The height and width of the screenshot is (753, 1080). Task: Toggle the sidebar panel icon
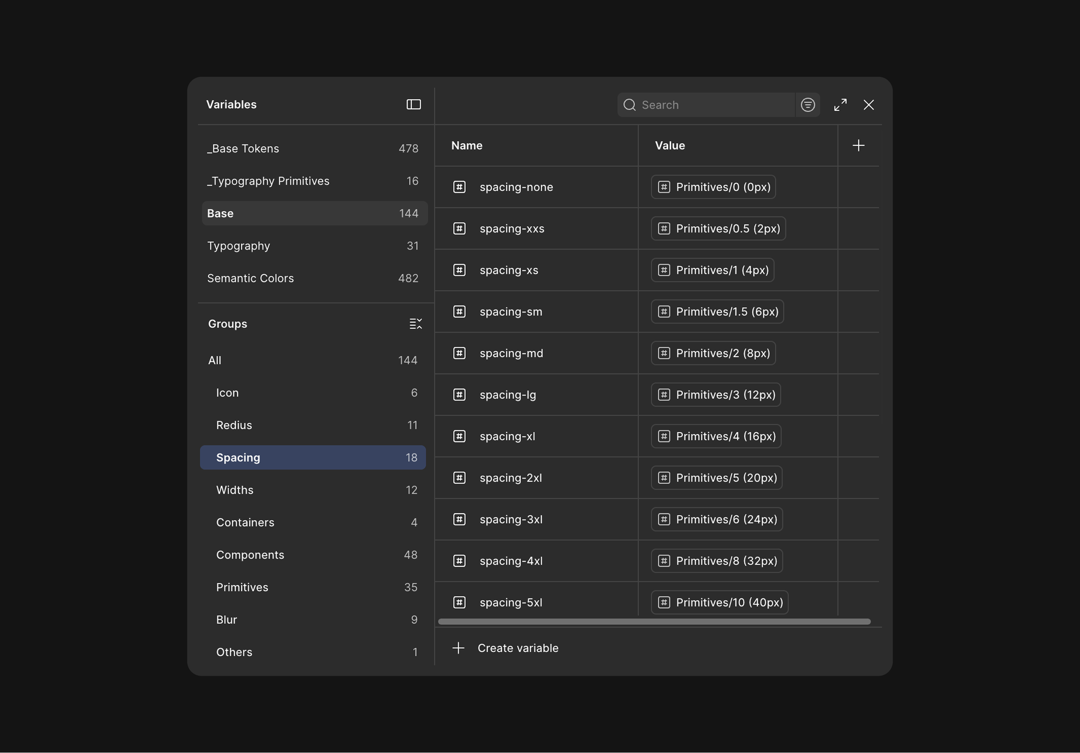[414, 104]
